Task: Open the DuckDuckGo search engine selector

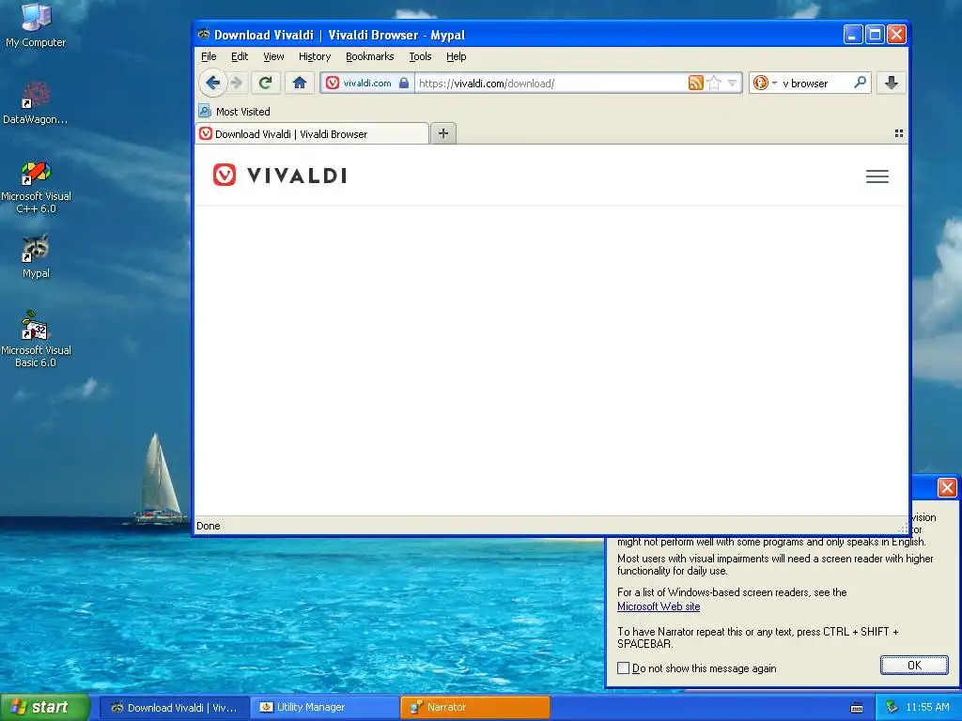Action: pos(765,83)
